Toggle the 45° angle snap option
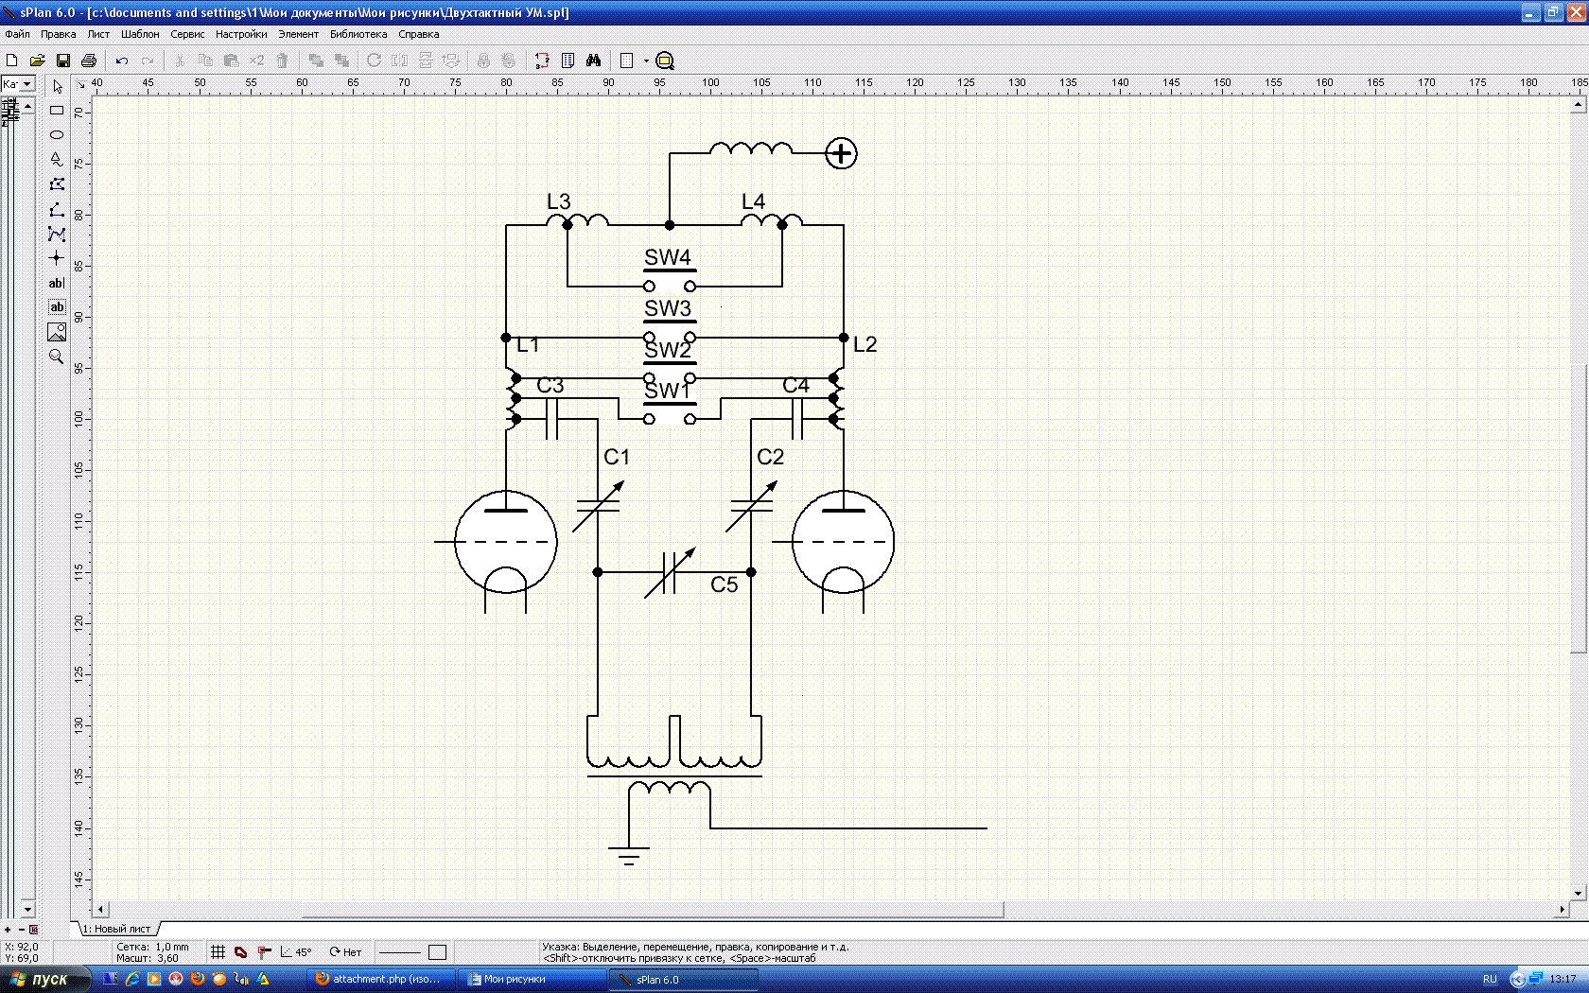This screenshot has width=1589, height=993. click(295, 952)
